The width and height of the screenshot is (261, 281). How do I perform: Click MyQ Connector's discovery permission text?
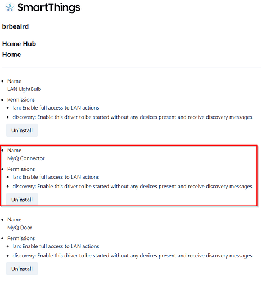click(132, 187)
